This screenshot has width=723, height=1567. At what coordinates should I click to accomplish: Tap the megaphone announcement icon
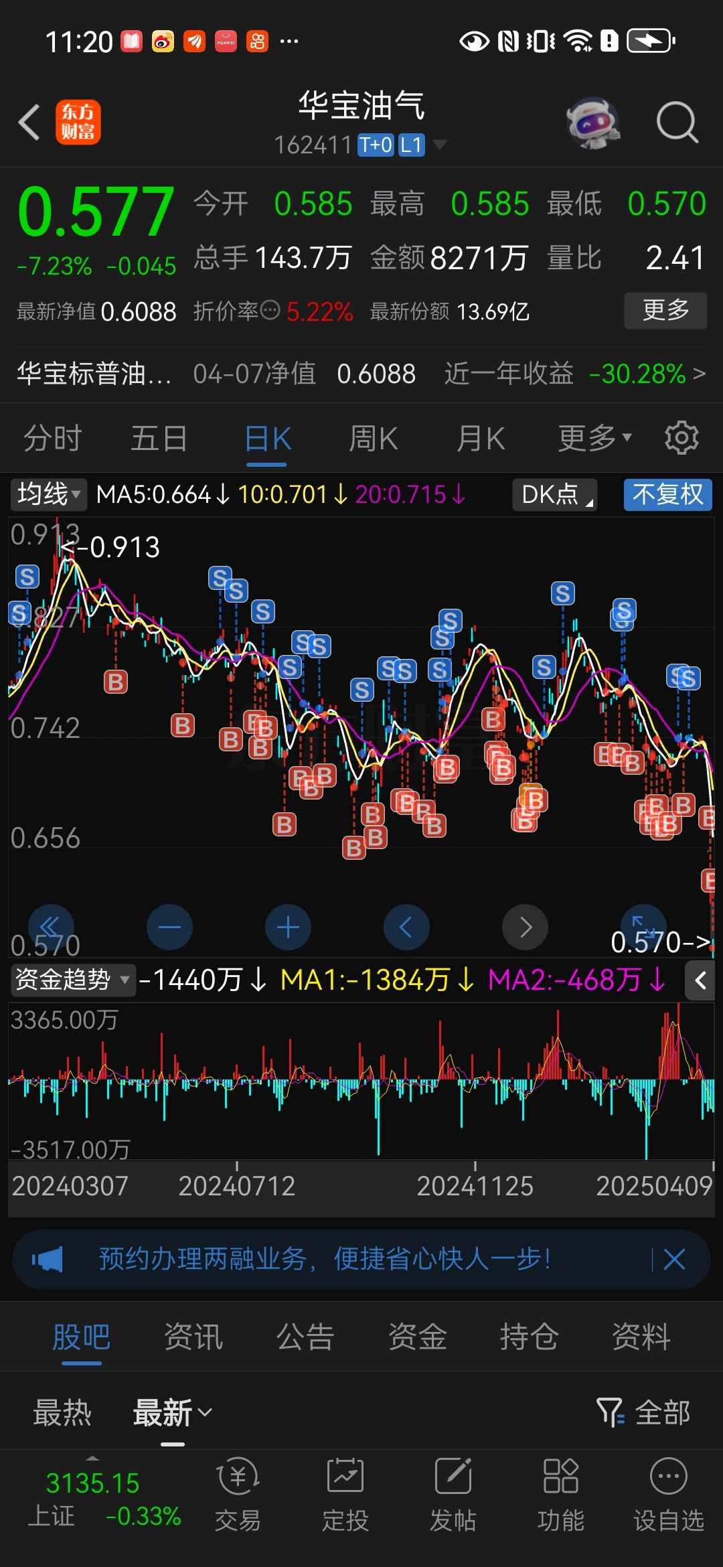pos(48,1260)
